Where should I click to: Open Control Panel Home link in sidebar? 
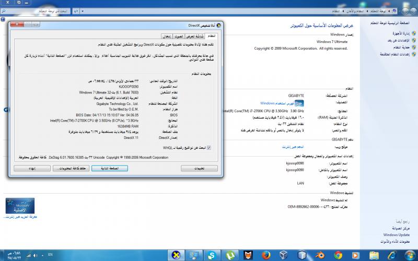(x=390, y=23)
